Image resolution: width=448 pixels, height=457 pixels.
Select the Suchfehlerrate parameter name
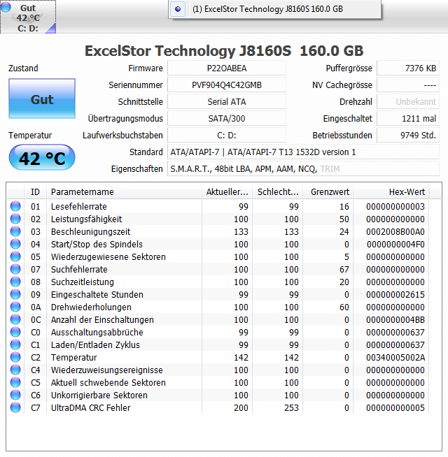[79, 269]
